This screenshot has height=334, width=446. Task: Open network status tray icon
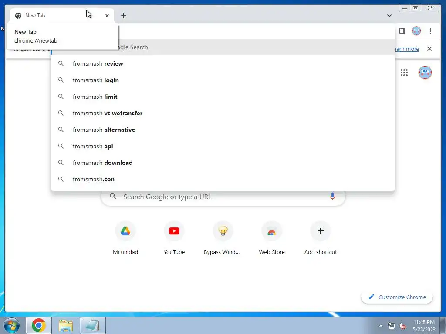[x=392, y=326]
